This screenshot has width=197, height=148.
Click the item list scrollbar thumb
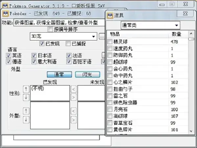pos(191,39)
